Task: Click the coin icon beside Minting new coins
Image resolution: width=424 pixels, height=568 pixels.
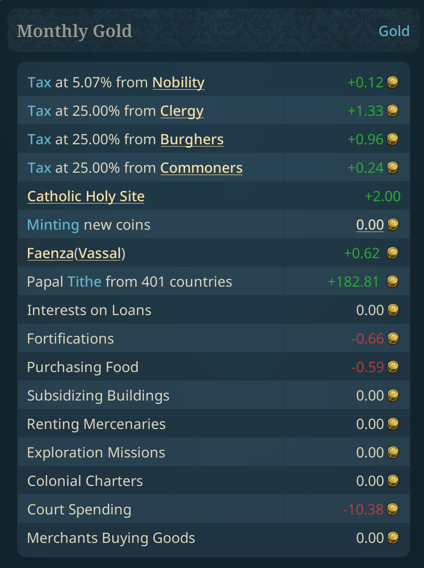Action: click(393, 224)
